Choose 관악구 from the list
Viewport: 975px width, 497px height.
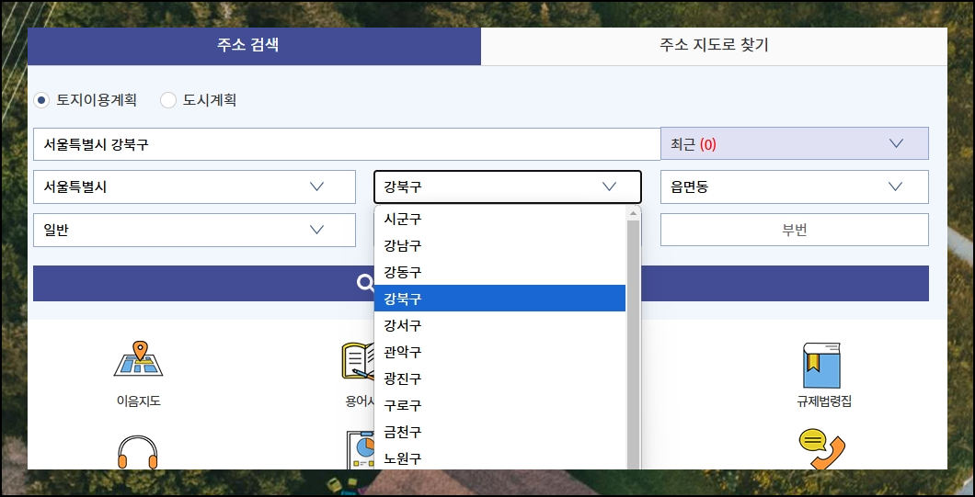coord(500,352)
